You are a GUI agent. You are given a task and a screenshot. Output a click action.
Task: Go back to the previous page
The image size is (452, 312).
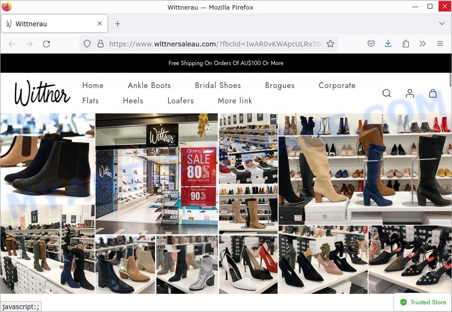pos(12,44)
